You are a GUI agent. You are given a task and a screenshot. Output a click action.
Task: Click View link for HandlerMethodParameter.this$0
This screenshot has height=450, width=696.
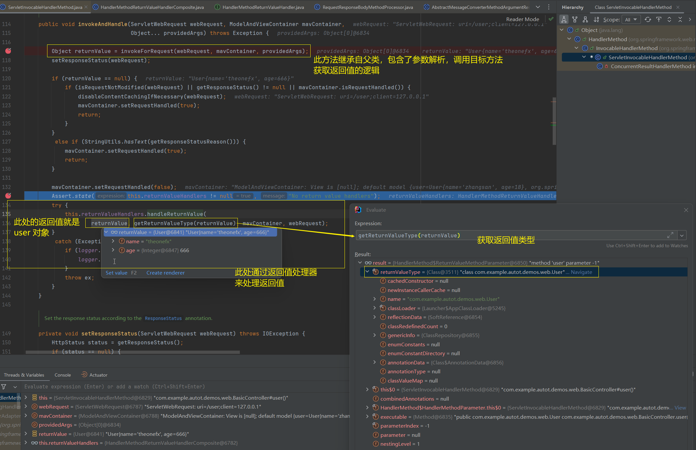(680, 408)
